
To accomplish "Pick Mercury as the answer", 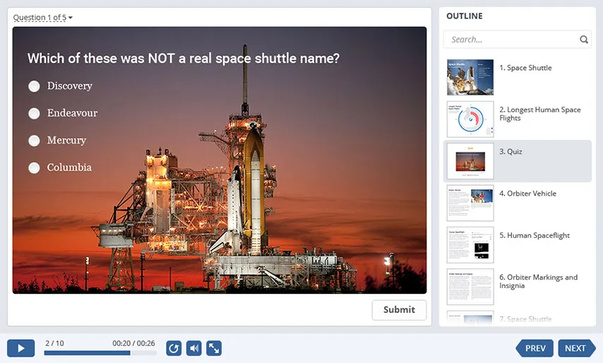I will point(34,141).
